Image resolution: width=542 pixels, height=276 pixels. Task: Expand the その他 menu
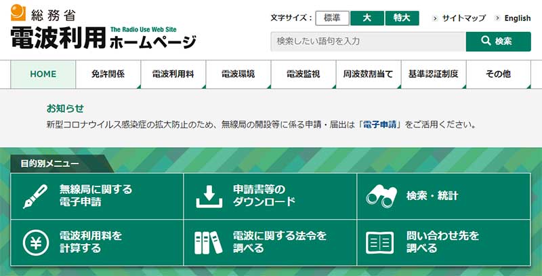click(x=498, y=75)
